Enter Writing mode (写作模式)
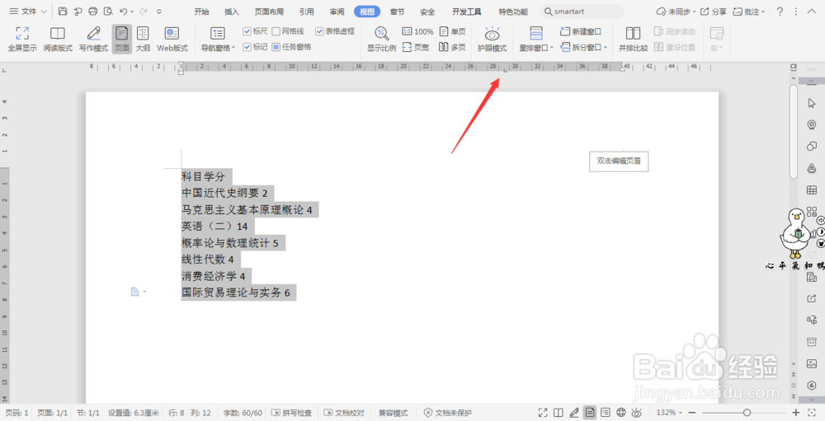 click(x=94, y=40)
